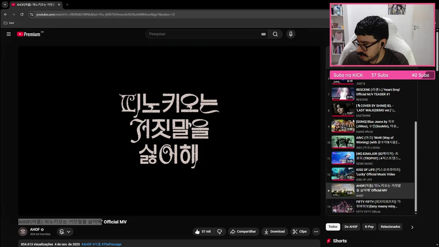Image resolution: width=439 pixels, height=247 pixels.
Task: Open the AHOF channel name link
Action: 35,229
